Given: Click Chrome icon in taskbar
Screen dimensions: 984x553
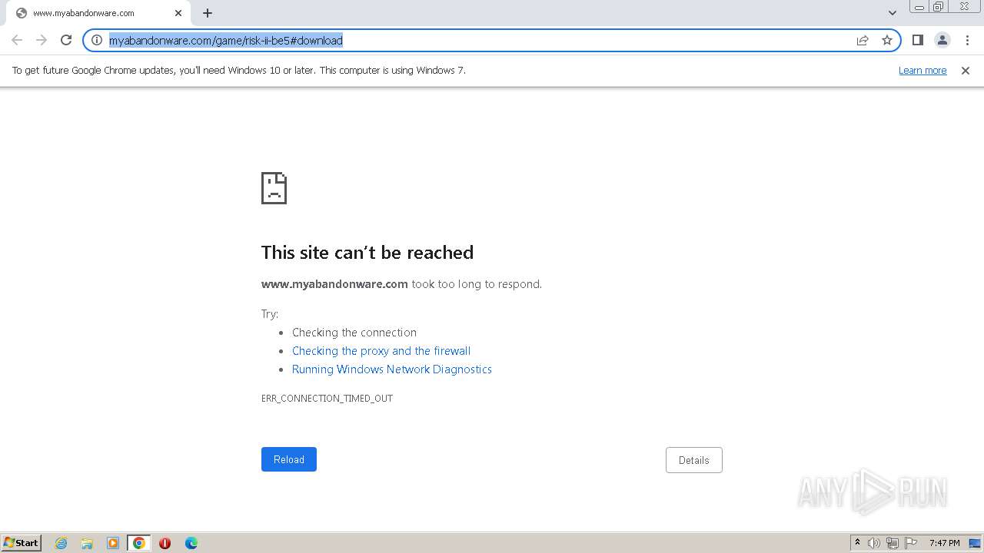Looking at the screenshot, I should [139, 543].
